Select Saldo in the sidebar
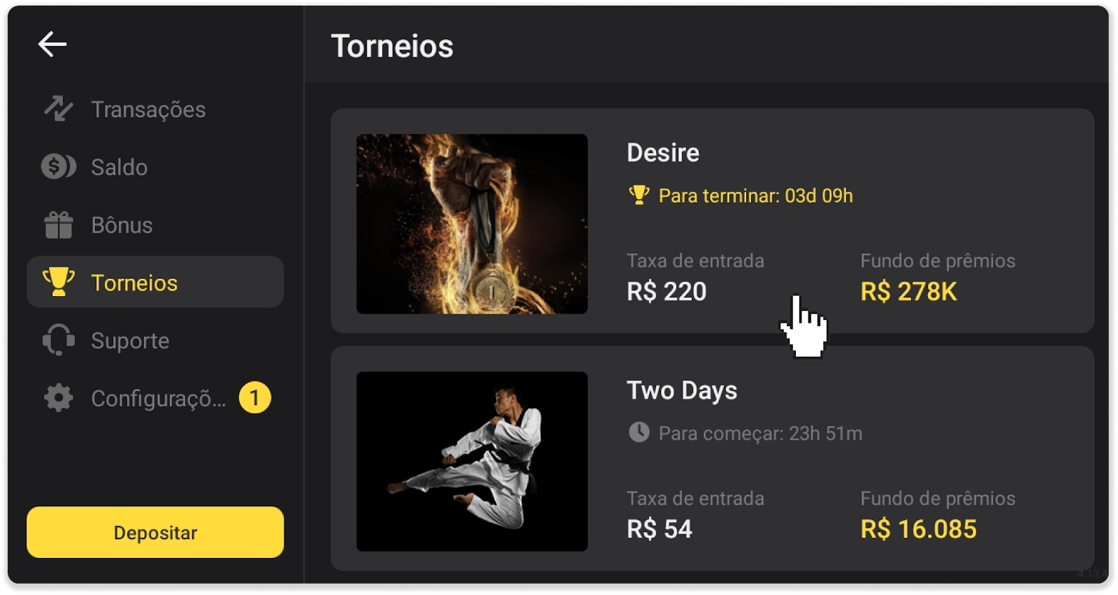This screenshot has width=1118, height=595. coord(119,168)
